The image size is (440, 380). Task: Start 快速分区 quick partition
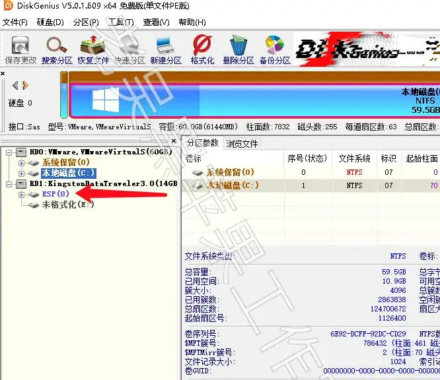tap(129, 50)
